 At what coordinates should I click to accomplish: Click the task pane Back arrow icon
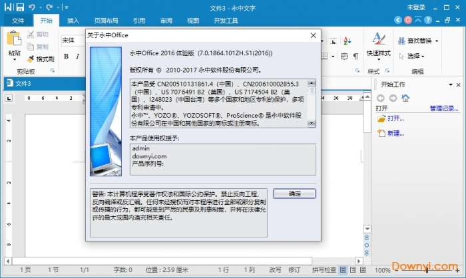[x=380, y=98]
